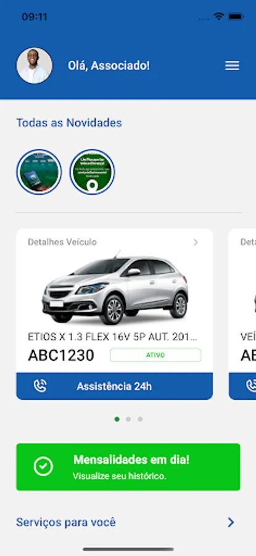The image size is (256, 556).
Task: Expand the Serviços para você arrow
Action: pos(231,522)
